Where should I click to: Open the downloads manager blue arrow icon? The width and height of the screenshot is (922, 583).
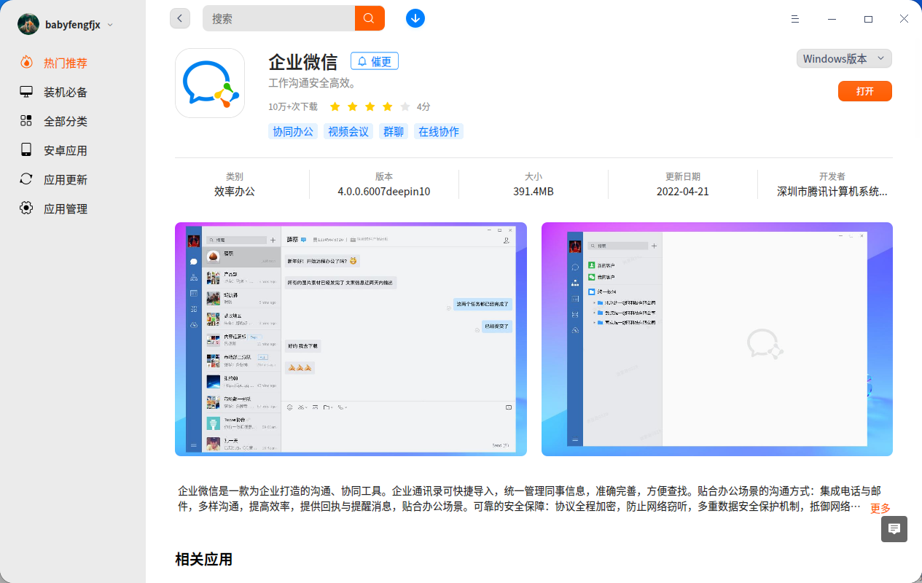coord(415,18)
